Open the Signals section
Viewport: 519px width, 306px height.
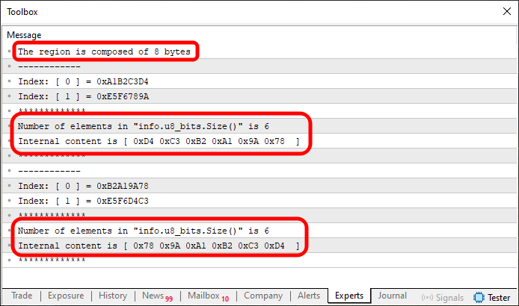[x=442, y=297]
